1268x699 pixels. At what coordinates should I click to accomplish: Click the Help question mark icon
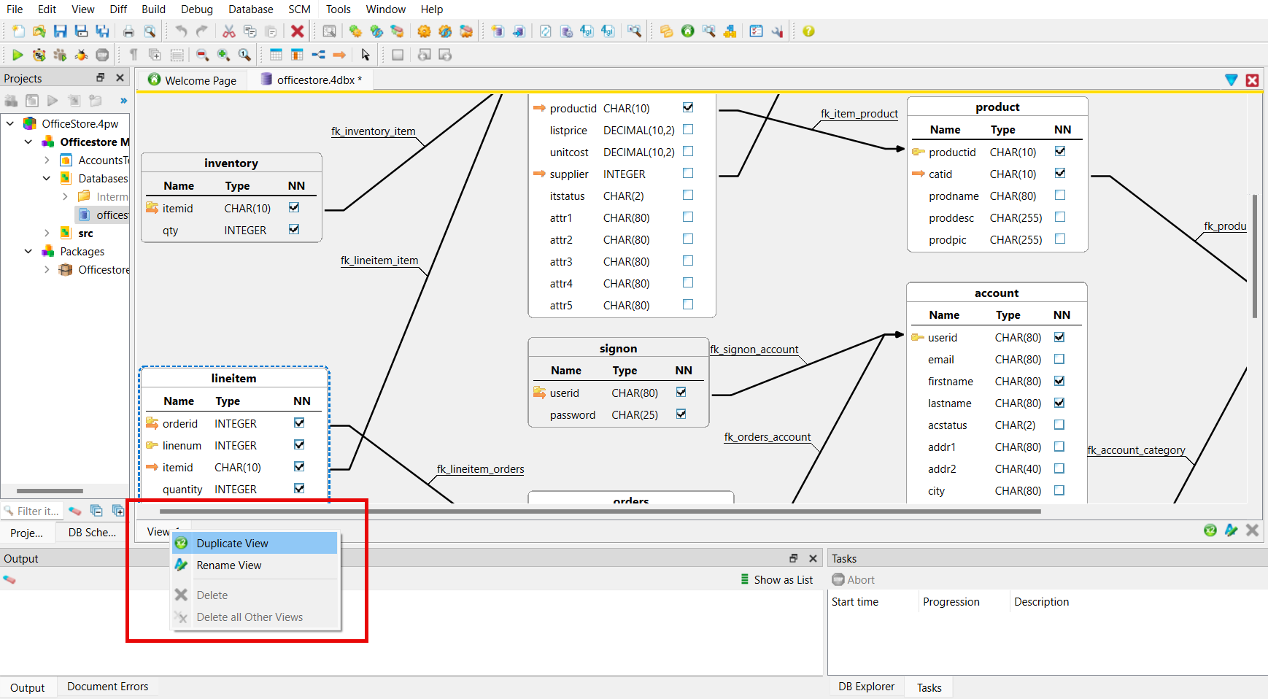tap(808, 31)
